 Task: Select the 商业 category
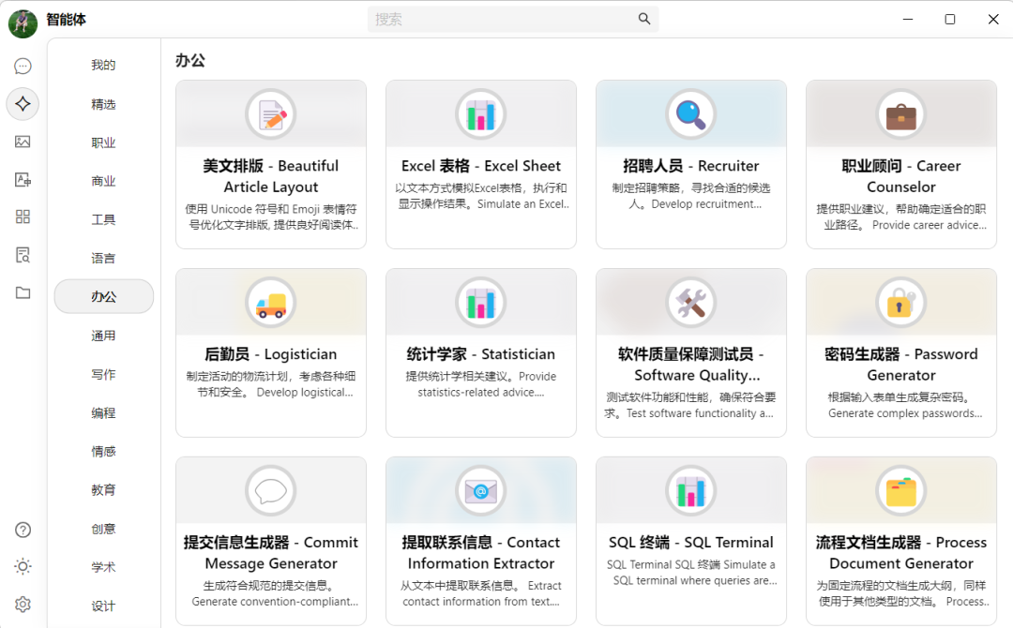point(103,181)
